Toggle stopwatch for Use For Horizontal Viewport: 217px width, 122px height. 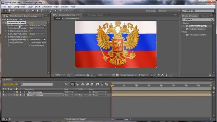[x=8, y=28]
